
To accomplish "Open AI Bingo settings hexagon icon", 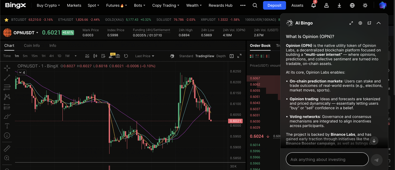I will point(360,23).
